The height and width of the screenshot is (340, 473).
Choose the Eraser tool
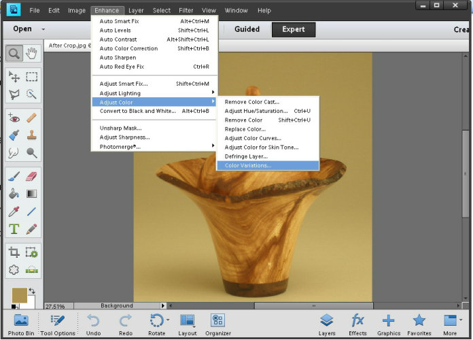[x=31, y=176]
